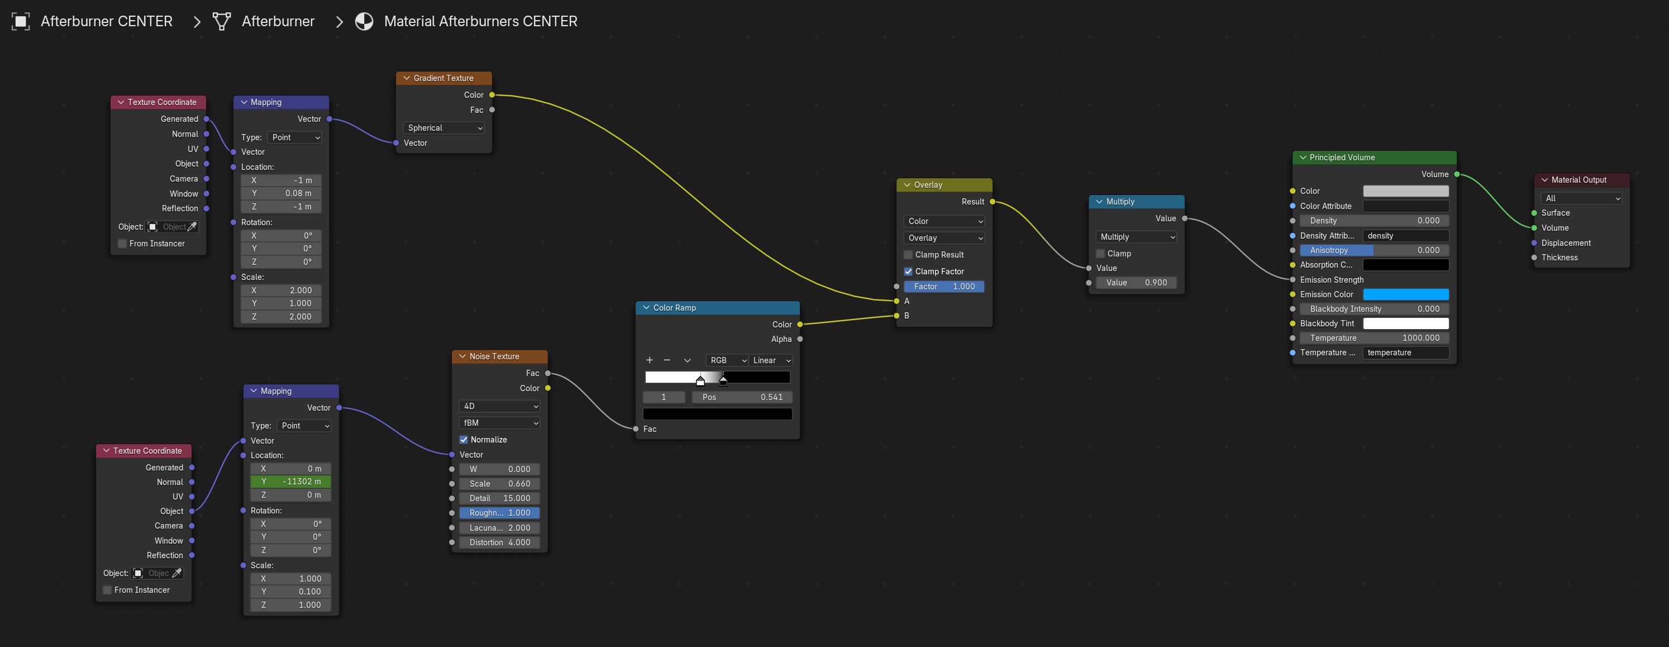Click the eyedropper in top Texture Coordinate node
The image size is (1669, 647).
pos(192,227)
